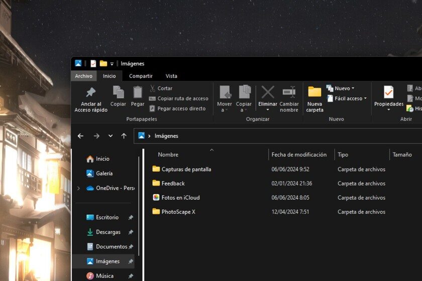The width and height of the screenshot is (422, 281).
Task: Click the Fotos en iCloud icon
Action: pos(156,197)
